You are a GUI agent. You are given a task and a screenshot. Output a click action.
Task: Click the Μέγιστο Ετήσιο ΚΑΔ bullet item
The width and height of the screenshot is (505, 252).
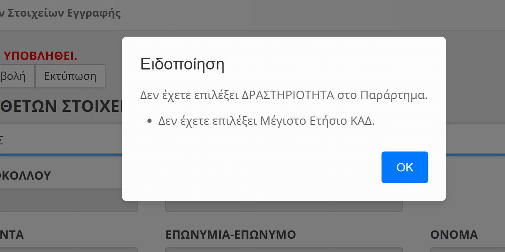266,121
